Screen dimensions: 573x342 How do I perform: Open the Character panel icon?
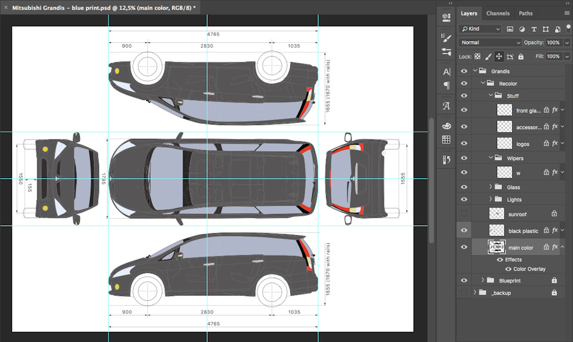(446, 72)
